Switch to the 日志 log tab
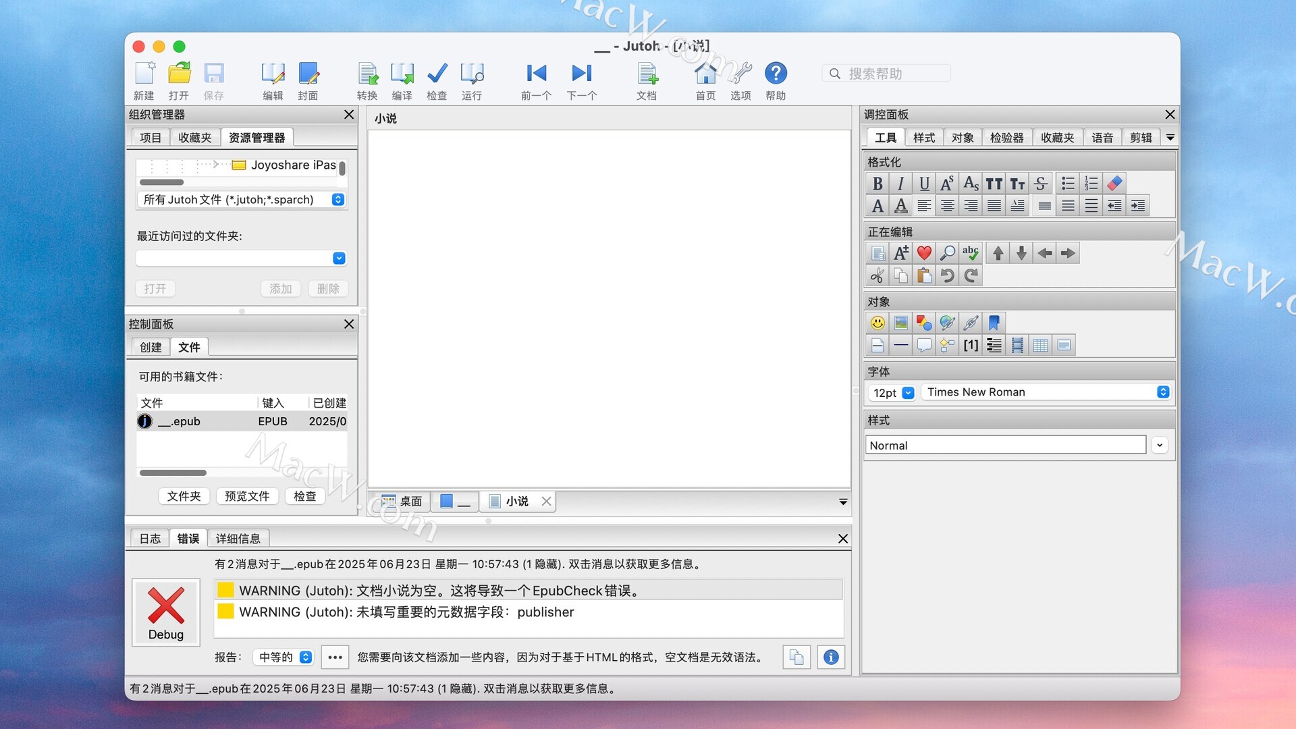This screenshot has width=1296, height=729. pyautogui.click(x=150, y=538)
